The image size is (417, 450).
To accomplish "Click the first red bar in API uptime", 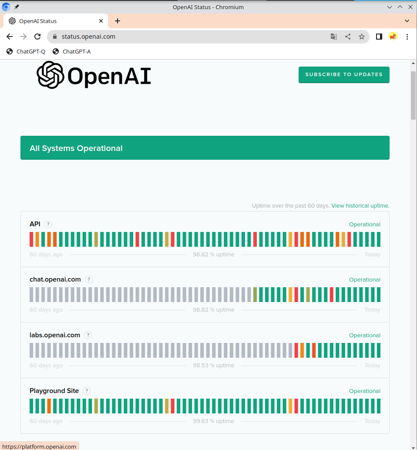I will [31, 239].
